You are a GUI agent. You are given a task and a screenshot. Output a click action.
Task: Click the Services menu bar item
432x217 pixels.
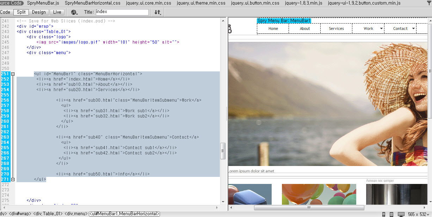336,28
